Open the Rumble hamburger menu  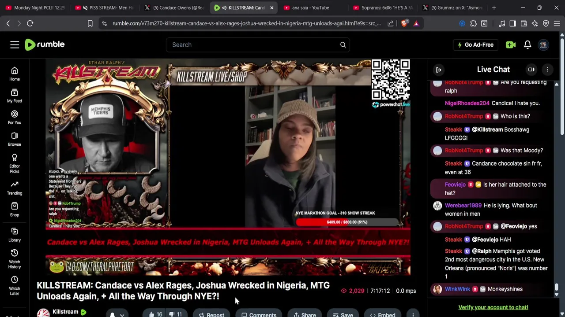click(15, 44)
